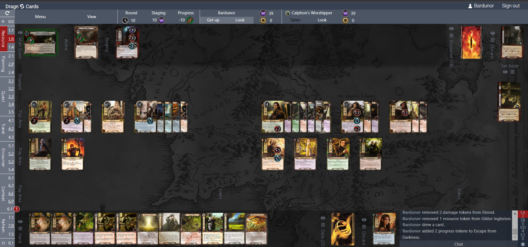Image resolution: width=528 pixels, height=247 pixels.
Task: Click Calphon's Worshipper purple threat icon
Action: 345,13
